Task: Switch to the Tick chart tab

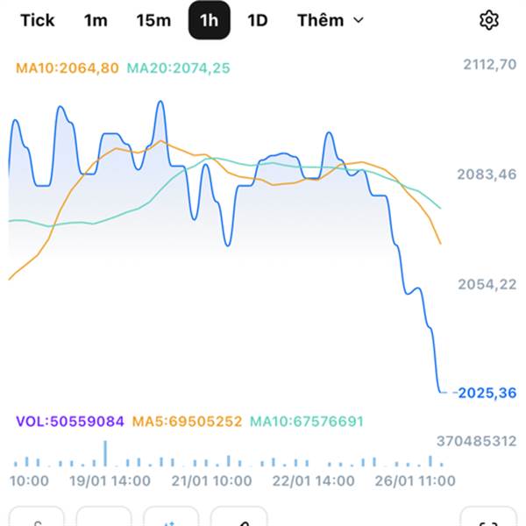Action: pyautogui.click(x=37, y=20)
